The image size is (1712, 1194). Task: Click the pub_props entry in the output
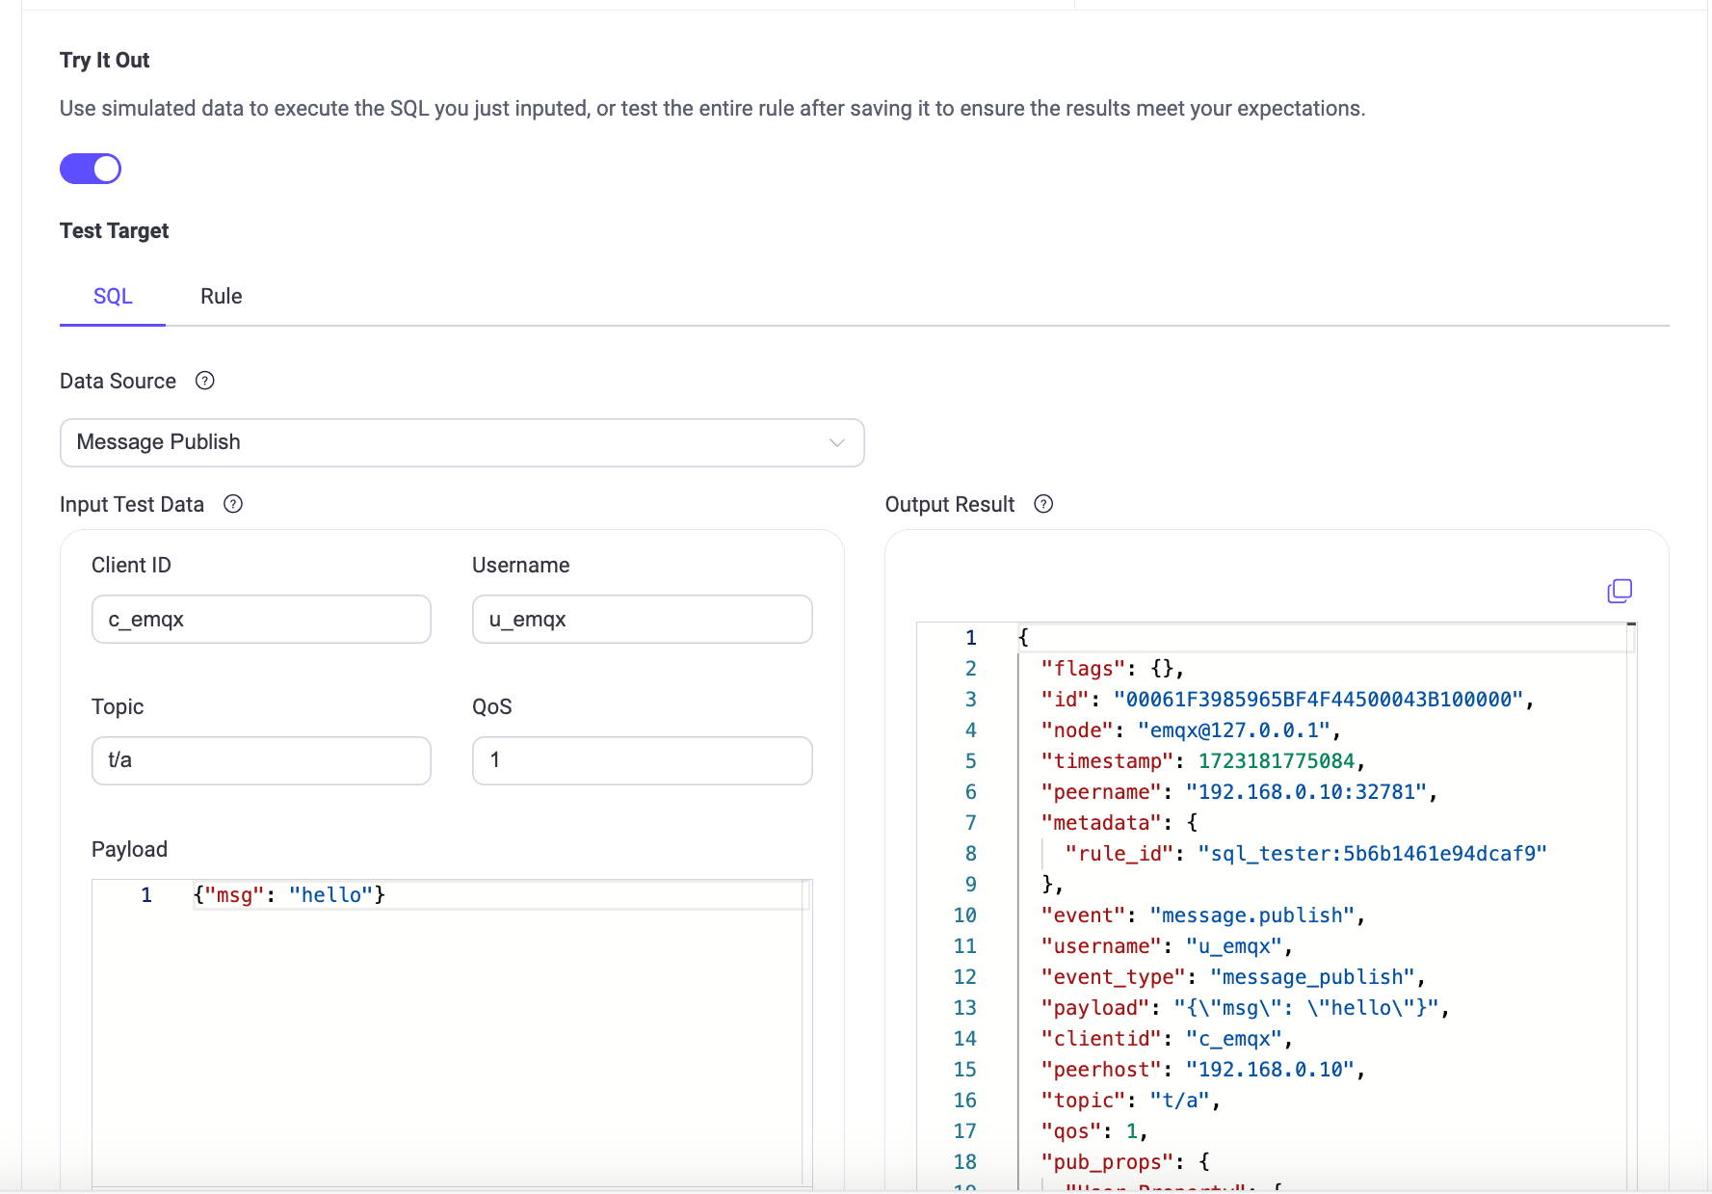(1108, 1161)
